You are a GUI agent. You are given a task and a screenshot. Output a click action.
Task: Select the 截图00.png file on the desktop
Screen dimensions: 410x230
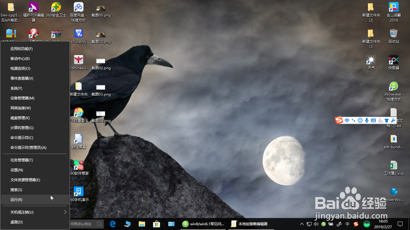pos(101,11)
